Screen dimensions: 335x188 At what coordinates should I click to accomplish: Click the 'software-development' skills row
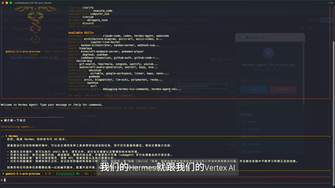point(125,89)
